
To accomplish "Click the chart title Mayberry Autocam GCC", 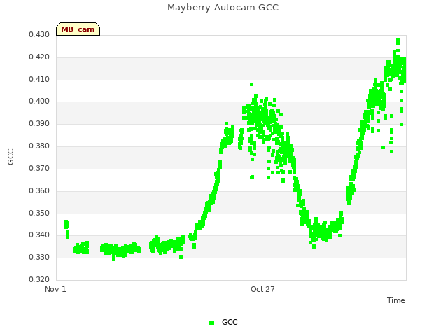I will pos(223,8).
